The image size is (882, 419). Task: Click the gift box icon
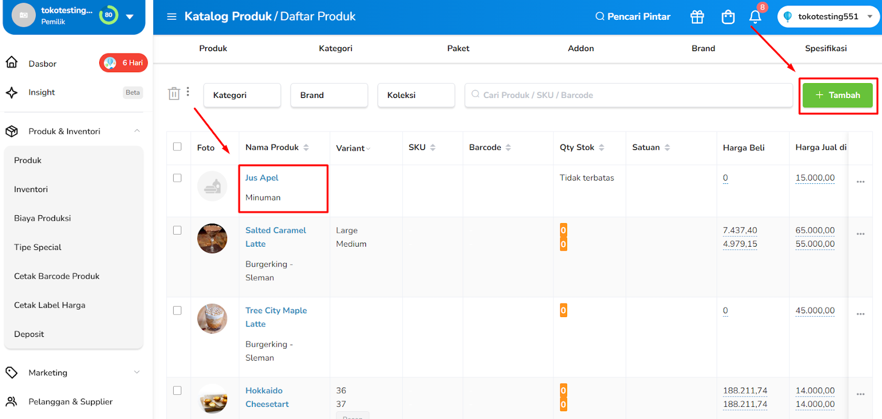697,17
